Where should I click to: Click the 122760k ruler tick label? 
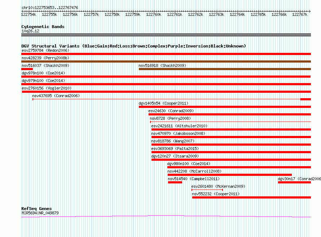(154, 14)
